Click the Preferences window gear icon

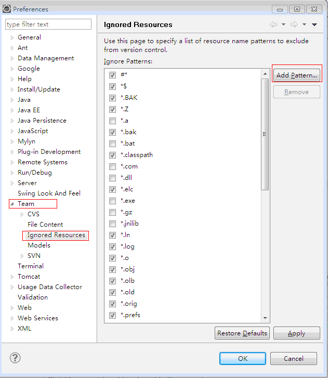pyautogui.click(x=7, y=9)
